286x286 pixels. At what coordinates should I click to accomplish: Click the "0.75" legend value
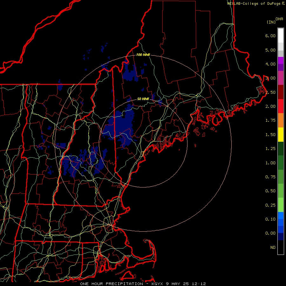pyautogui.click(x=270, y=177)
